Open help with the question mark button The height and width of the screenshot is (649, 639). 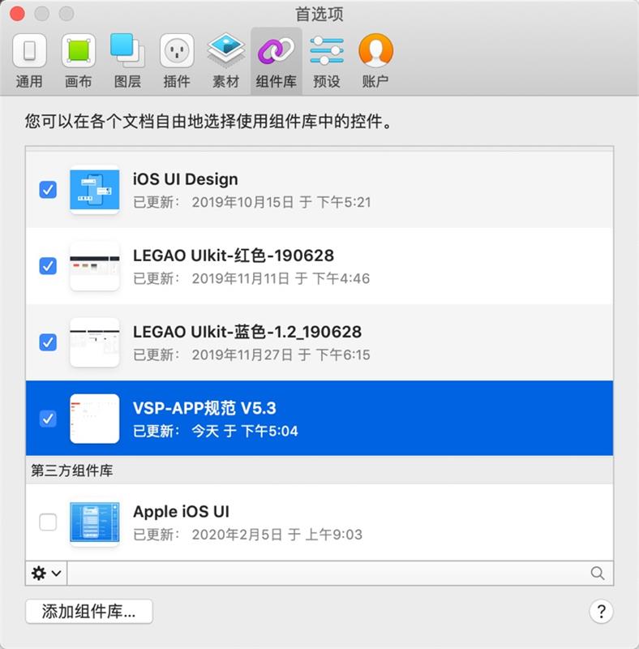(x=601, y=612)
